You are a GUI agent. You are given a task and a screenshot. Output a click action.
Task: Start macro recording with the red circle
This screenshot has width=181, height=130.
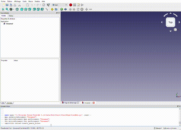tap(71, 5)
